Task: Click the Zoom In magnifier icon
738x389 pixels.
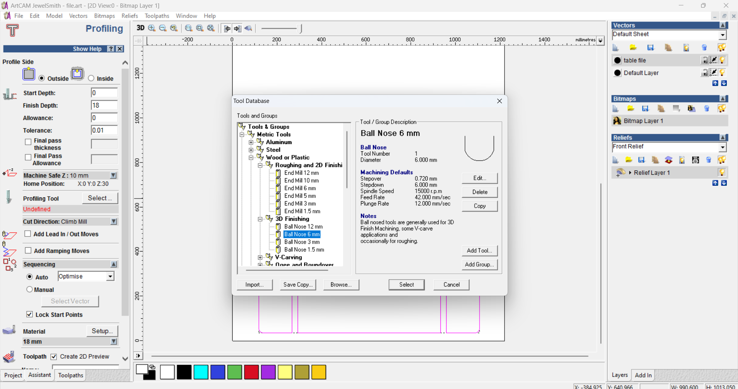Action: [152, 28]
